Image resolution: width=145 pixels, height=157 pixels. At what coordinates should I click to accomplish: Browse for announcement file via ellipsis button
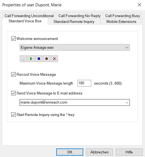[x=23, y=59]
